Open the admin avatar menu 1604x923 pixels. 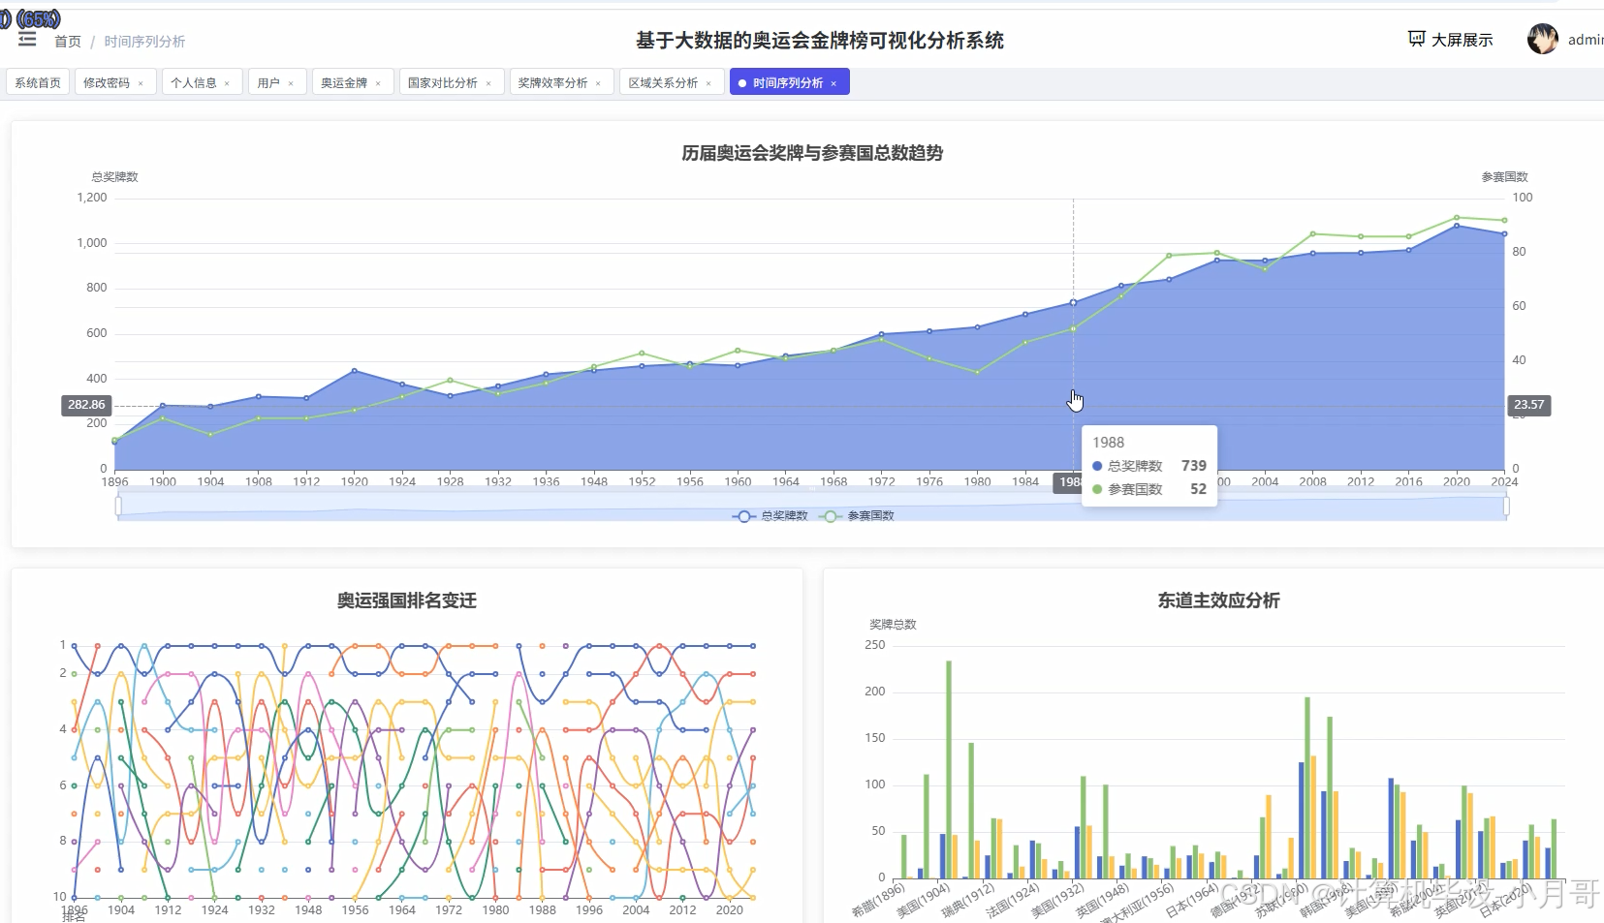pos(1542,40)
